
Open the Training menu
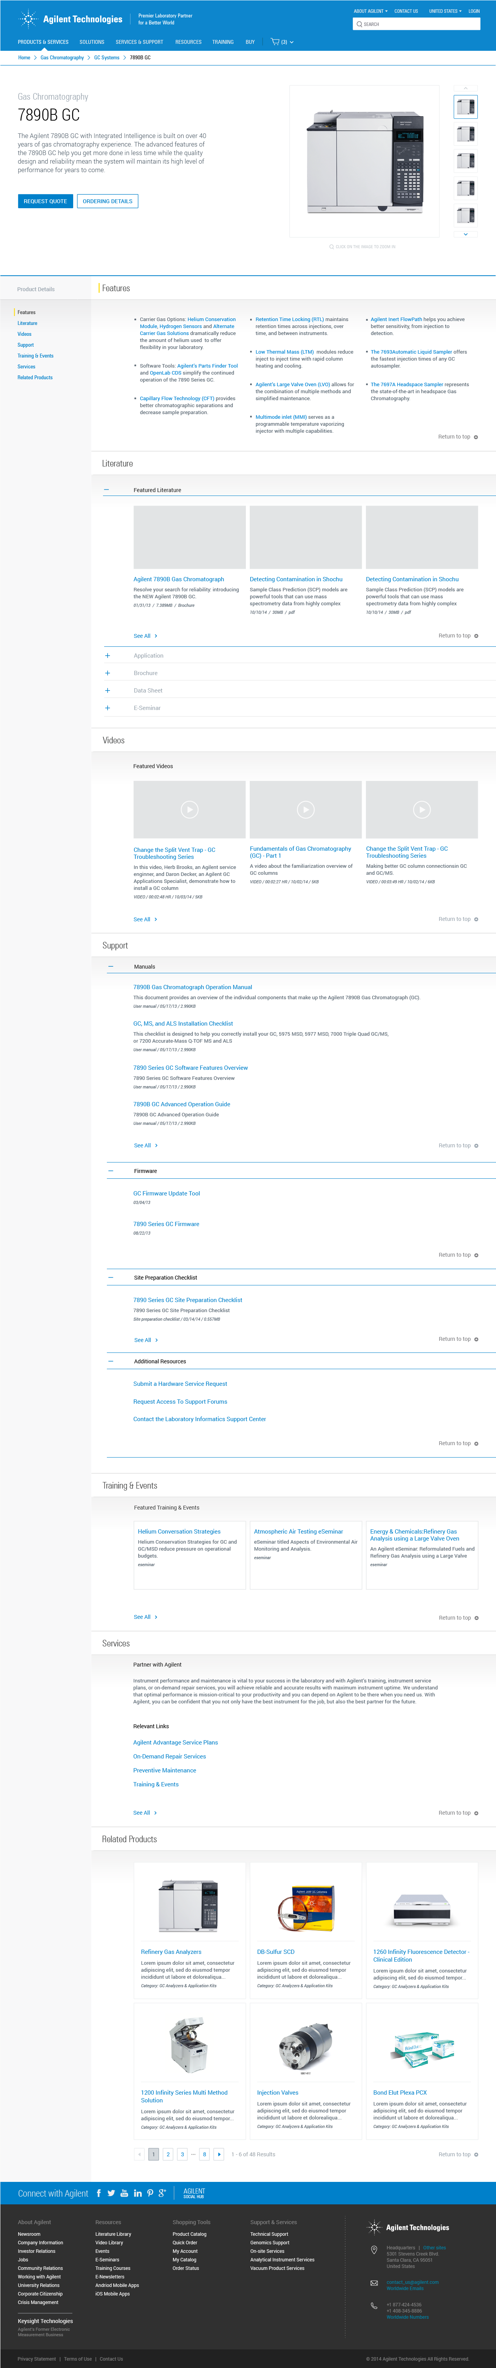[x=223, y=41]
